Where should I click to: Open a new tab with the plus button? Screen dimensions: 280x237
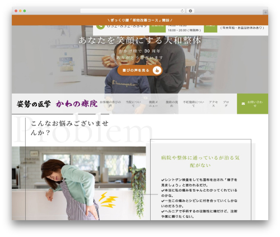coord(265,12)
